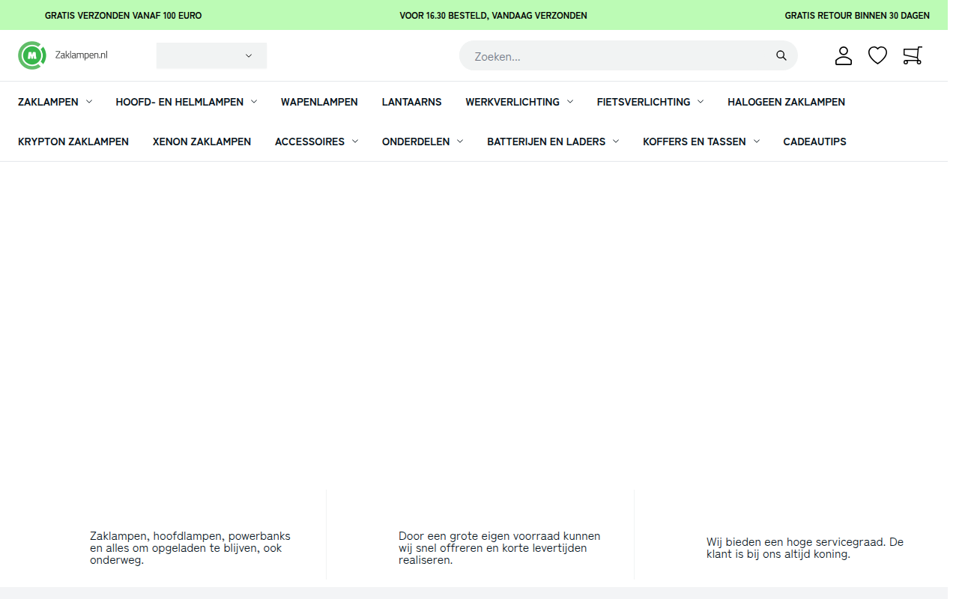Open the Zaklampen category label
Screen dimensions: 959x599
[x=48, y=102]
